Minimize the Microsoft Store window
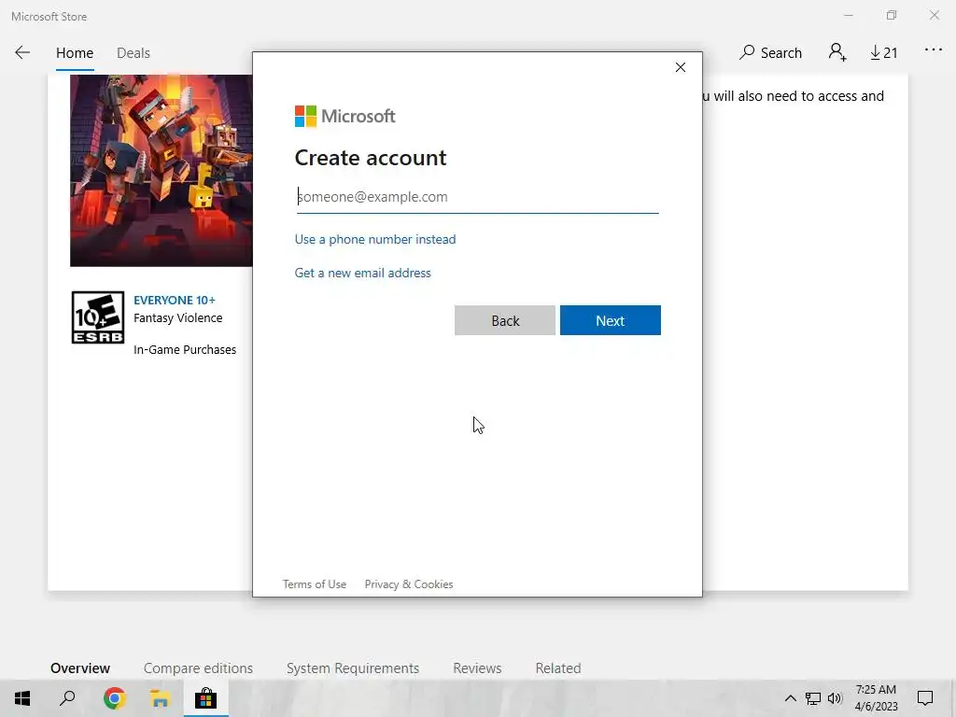956x717 pixels. tap(848, 15)
